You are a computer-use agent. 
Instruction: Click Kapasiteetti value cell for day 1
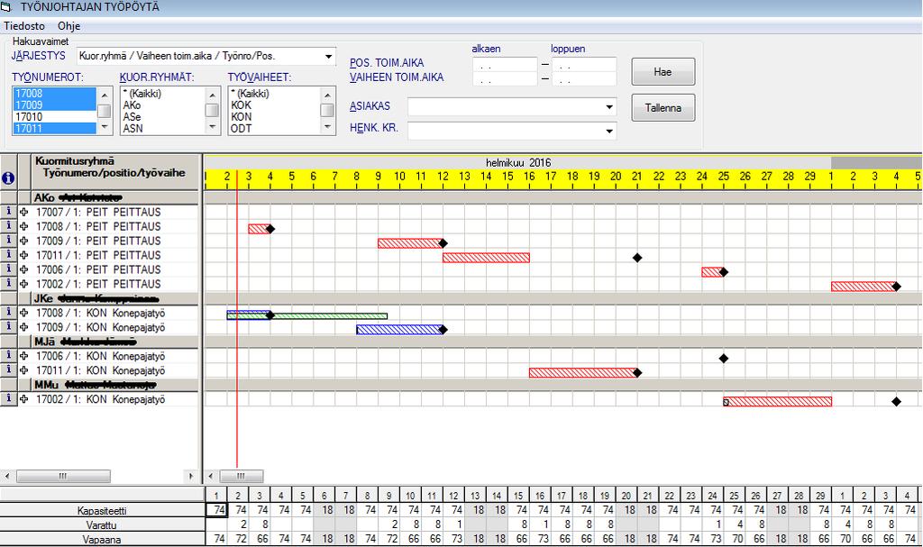pyautogui.click(x=216, y=510)
